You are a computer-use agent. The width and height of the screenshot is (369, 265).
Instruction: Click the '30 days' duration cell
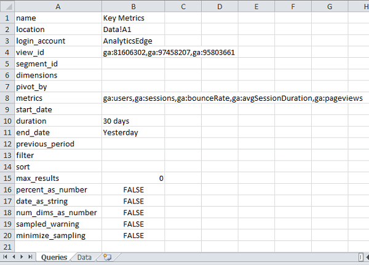pos(133,121)
